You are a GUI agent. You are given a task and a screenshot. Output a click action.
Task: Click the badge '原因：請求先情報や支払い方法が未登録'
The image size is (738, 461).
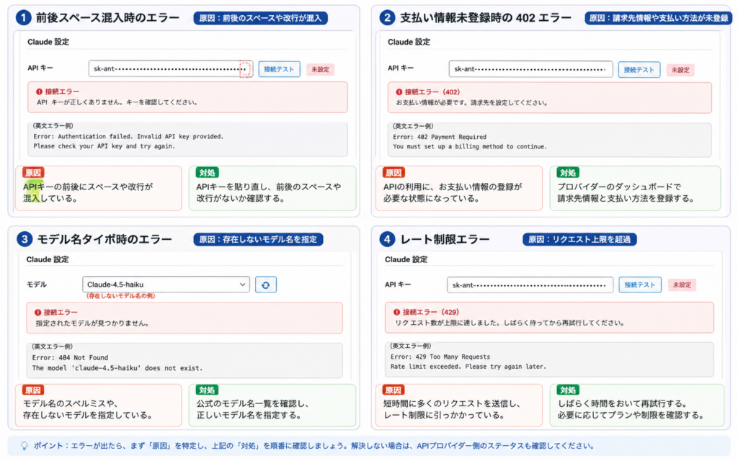point(659,18)
